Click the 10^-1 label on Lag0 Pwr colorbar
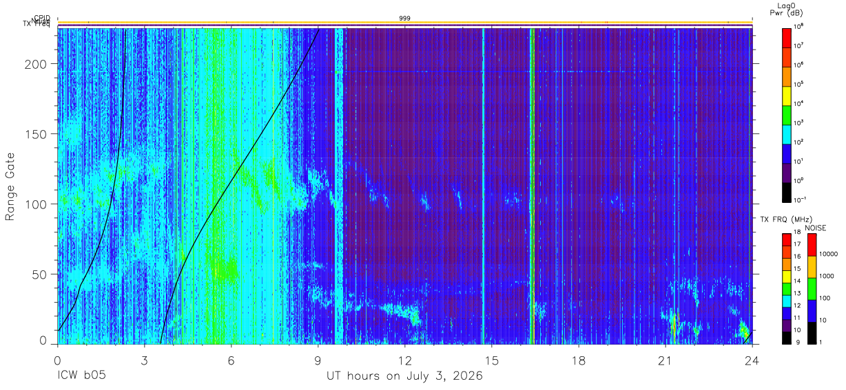 (801, 199)
